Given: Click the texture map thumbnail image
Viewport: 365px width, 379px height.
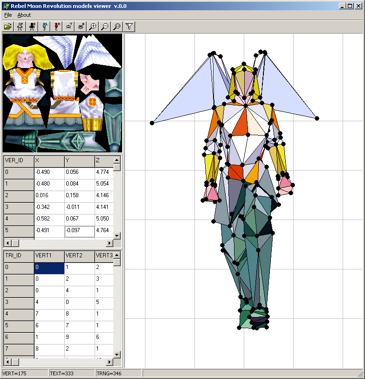Looking at the screenshot, I should [62, 93].
